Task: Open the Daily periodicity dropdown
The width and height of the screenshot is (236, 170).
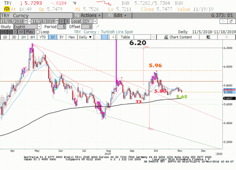Action: (85, 37)
